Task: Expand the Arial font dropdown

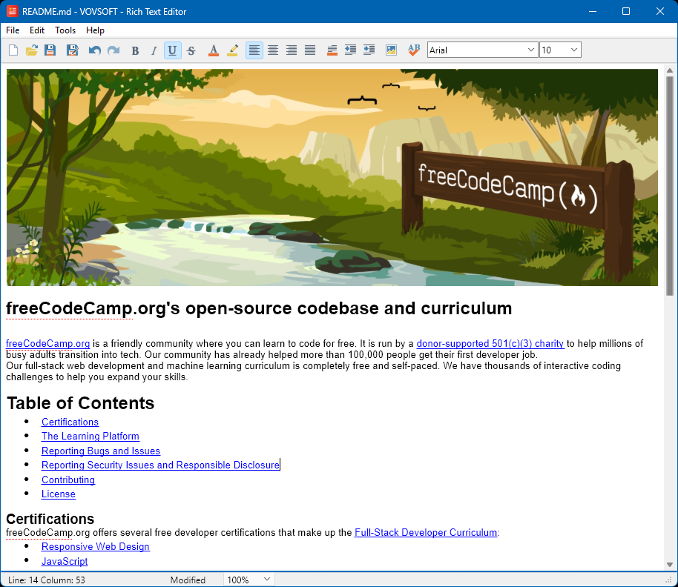Action: [x=531, y=50]
